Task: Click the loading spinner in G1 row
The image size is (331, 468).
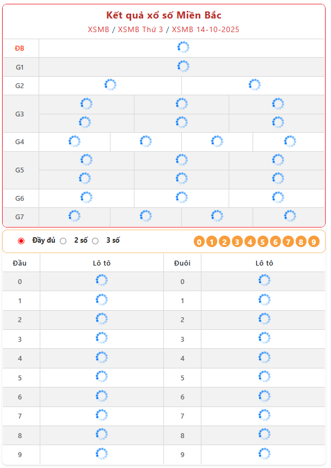Action: tap(183, 66)
